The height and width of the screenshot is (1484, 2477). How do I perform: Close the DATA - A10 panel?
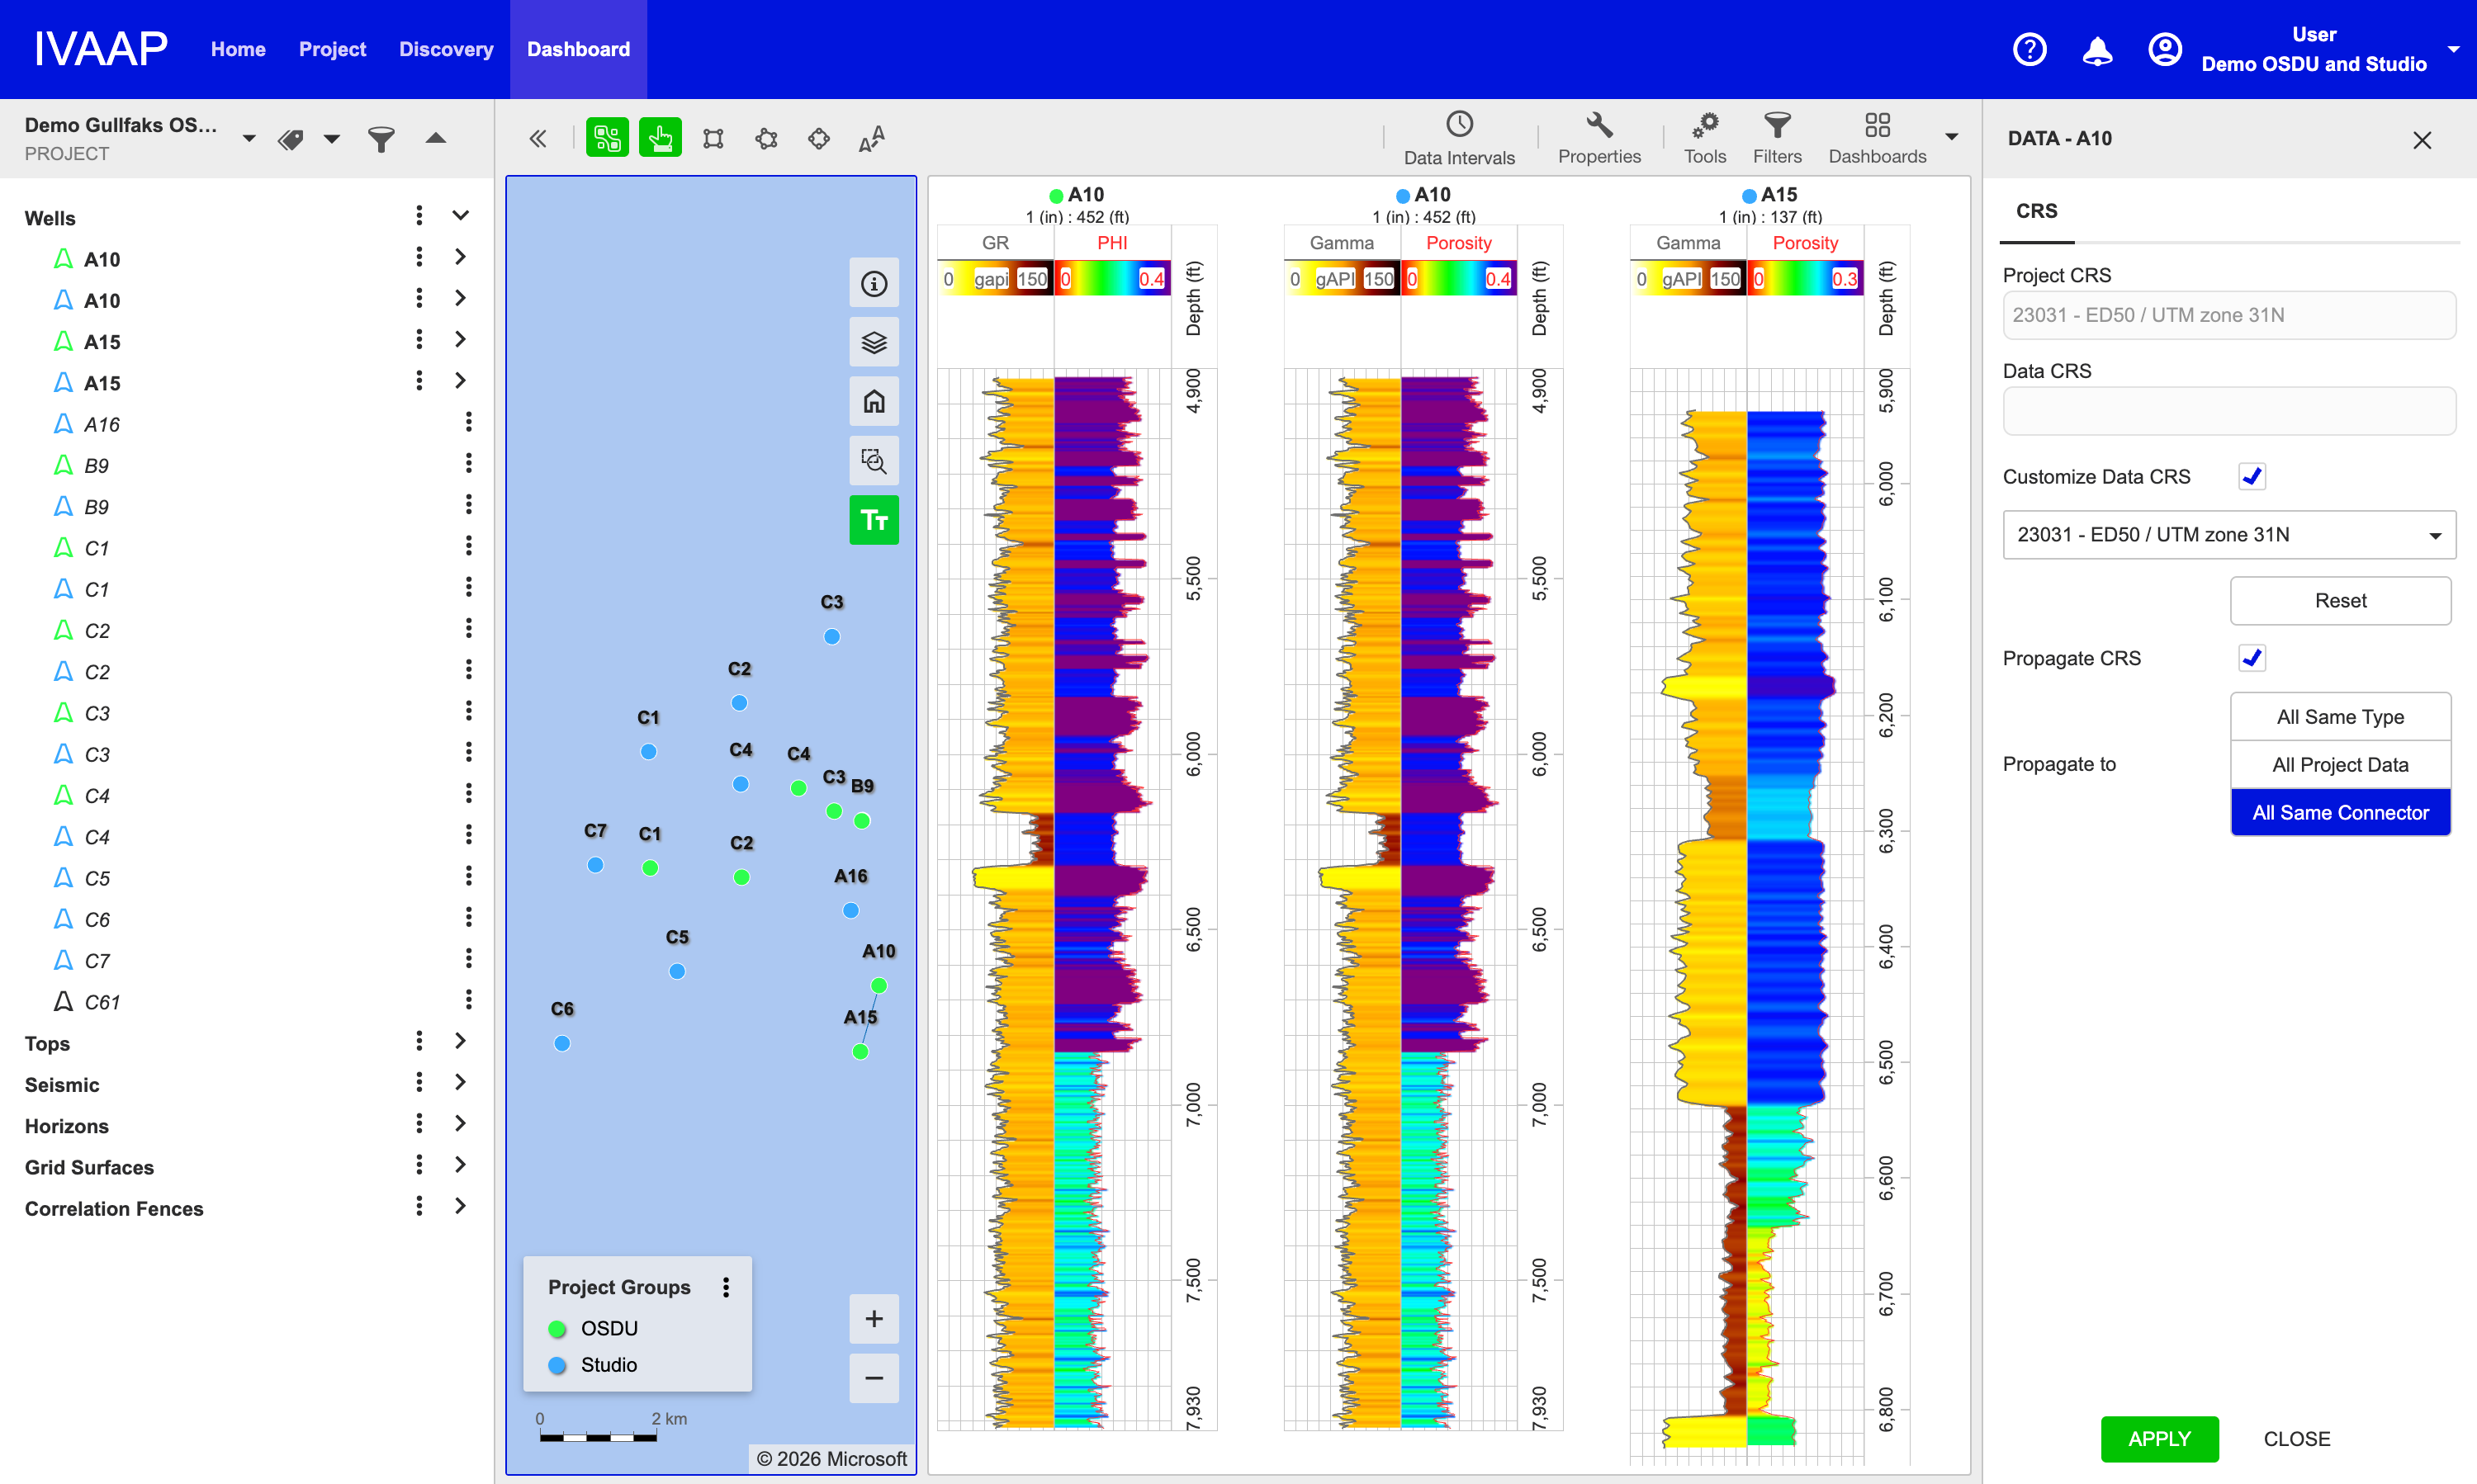[2422, 140]
